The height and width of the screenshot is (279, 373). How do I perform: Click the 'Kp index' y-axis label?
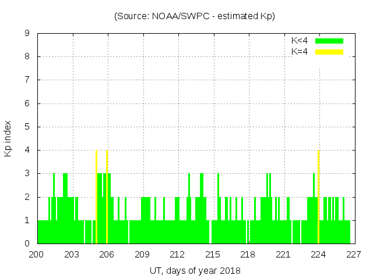click(8, 138)
